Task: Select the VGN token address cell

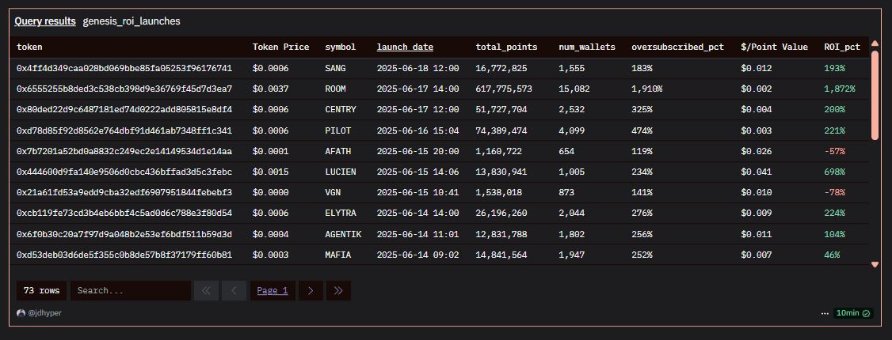Action: point(124,192)
